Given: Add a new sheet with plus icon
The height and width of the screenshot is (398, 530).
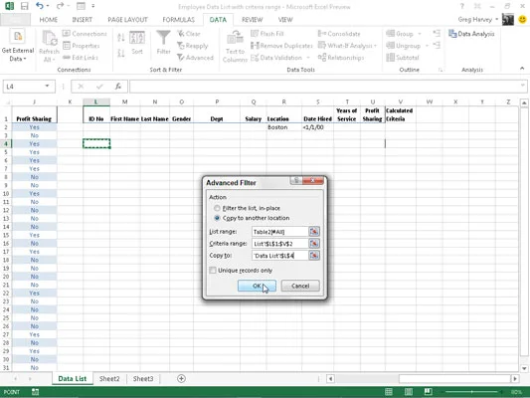Looking at the screenshot, I should [x=181, y=378].
